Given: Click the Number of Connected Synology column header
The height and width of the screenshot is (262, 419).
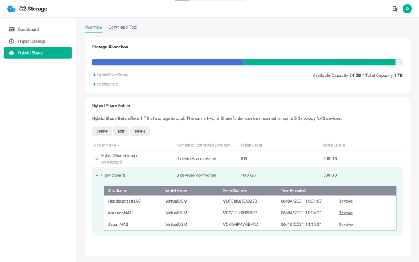Looking at the screenshot, I should 205,145.
